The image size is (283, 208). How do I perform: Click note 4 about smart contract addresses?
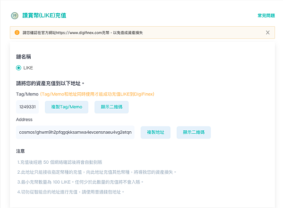coord(71,192)
